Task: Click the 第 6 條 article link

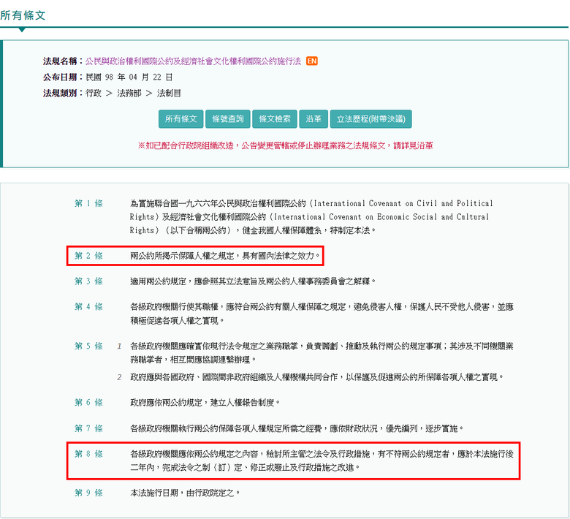Action: [x=88, y=402]
